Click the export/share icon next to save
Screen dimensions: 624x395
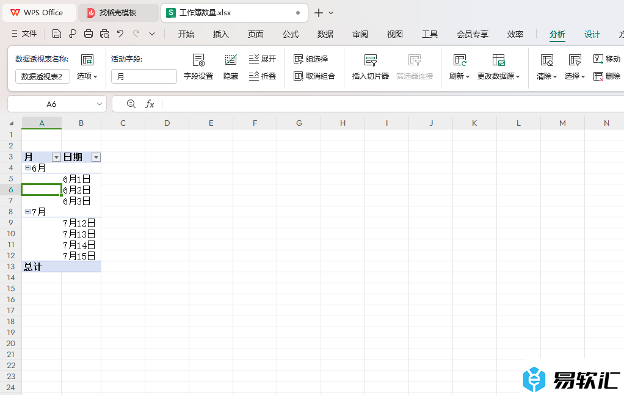[73, 34]
